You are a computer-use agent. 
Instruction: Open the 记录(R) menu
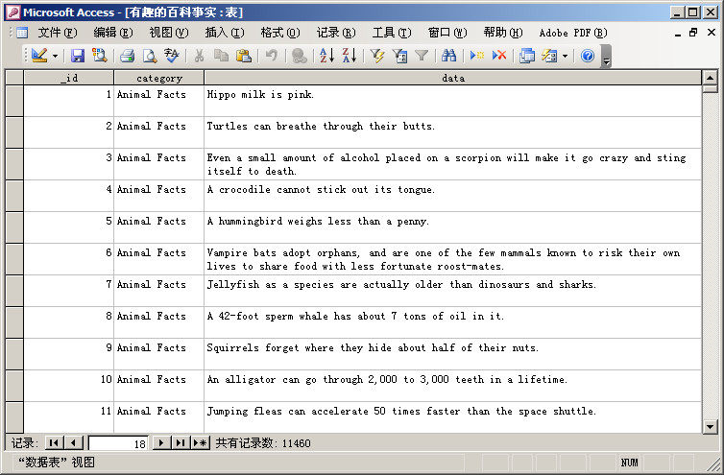[x=336, y=33]
